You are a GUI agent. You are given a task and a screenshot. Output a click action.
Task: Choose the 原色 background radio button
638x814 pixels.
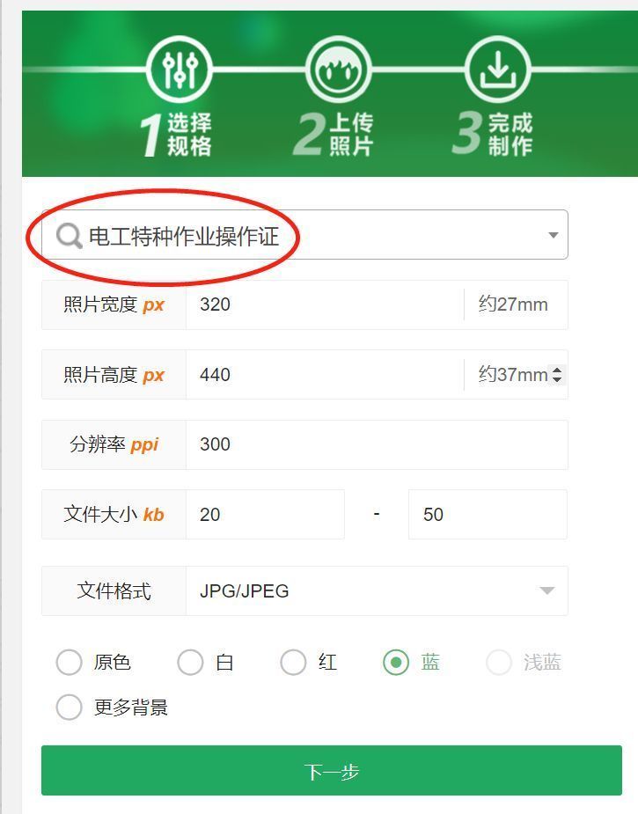click(x=69, y=663)
